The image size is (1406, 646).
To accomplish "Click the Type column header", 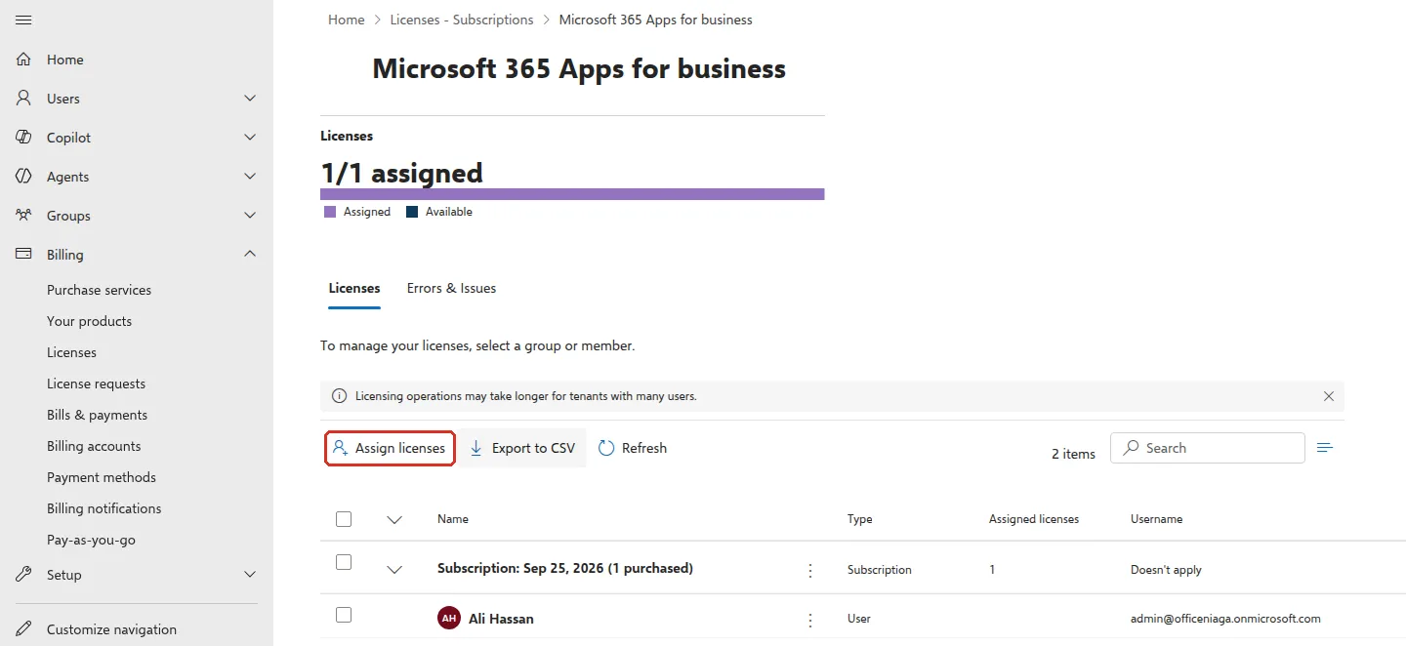I will pyautogui.click(x=859, y=519).
